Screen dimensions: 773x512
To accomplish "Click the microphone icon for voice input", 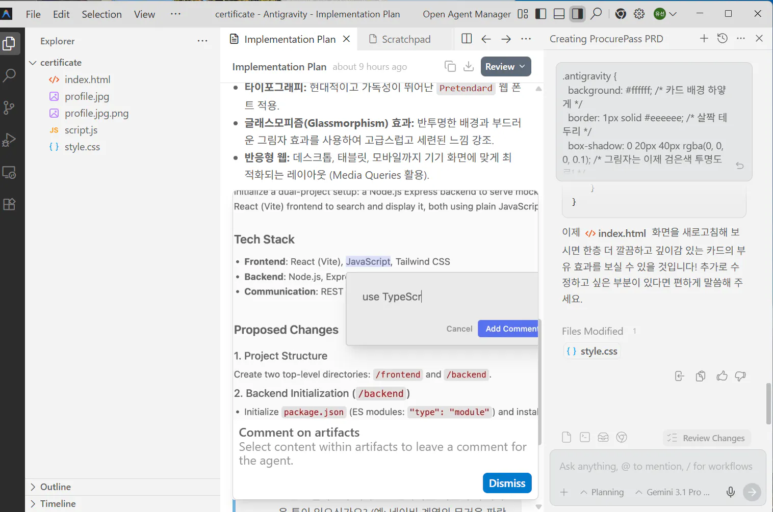I will tap(730, 492).
